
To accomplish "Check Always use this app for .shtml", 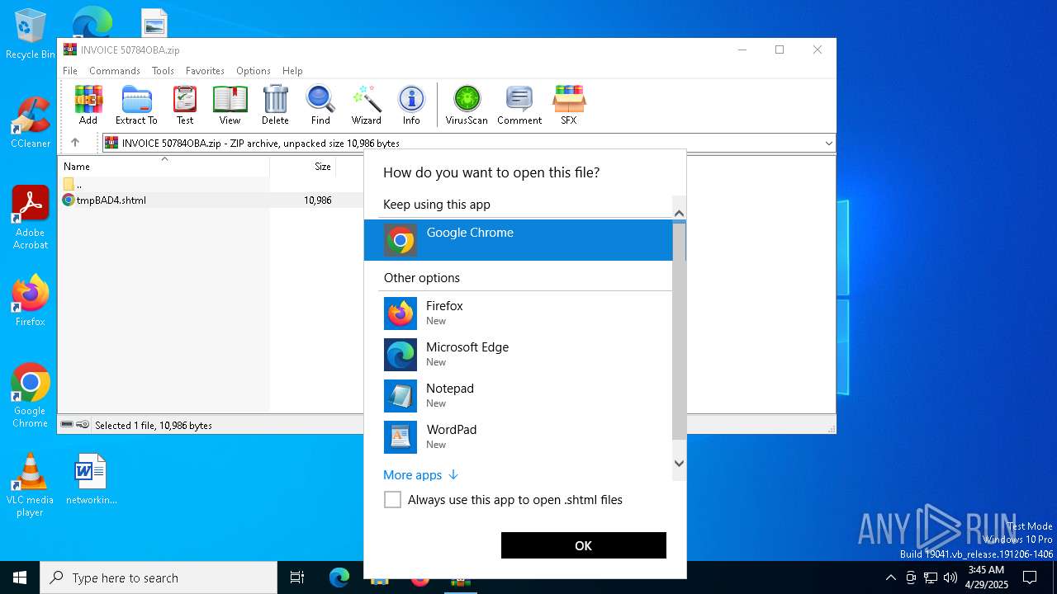I will (392, 499).
